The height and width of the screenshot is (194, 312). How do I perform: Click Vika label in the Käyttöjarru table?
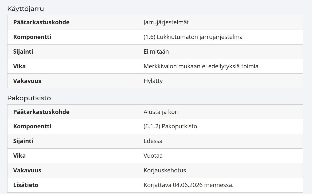[x=19, y=66]
